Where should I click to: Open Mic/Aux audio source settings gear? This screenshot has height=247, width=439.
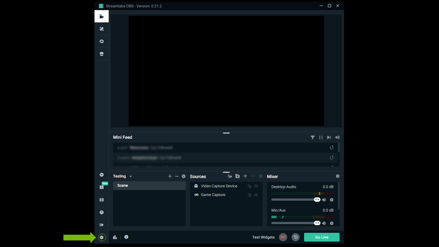tap(332, 223)
